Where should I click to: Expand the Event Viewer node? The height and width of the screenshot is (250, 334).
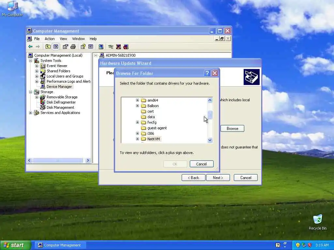tap(37, 66)
